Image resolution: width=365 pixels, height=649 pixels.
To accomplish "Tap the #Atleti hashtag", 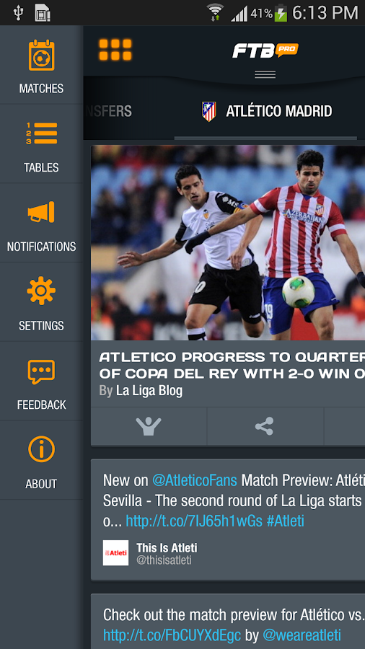I will click(x=286, y=521).
